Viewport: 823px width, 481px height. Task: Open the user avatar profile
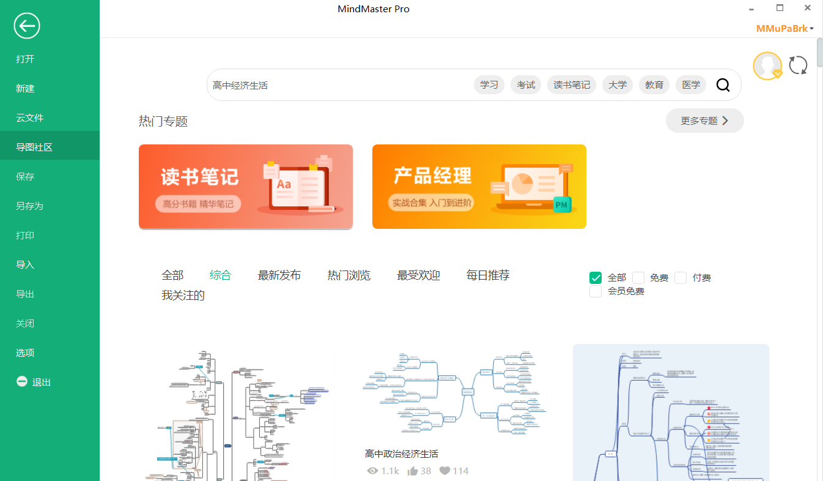click(767, 66)
